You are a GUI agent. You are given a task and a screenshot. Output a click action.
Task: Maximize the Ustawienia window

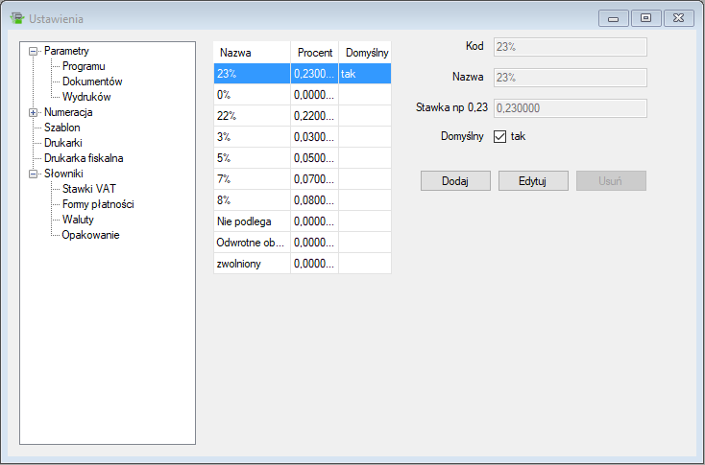click(645, 18)
